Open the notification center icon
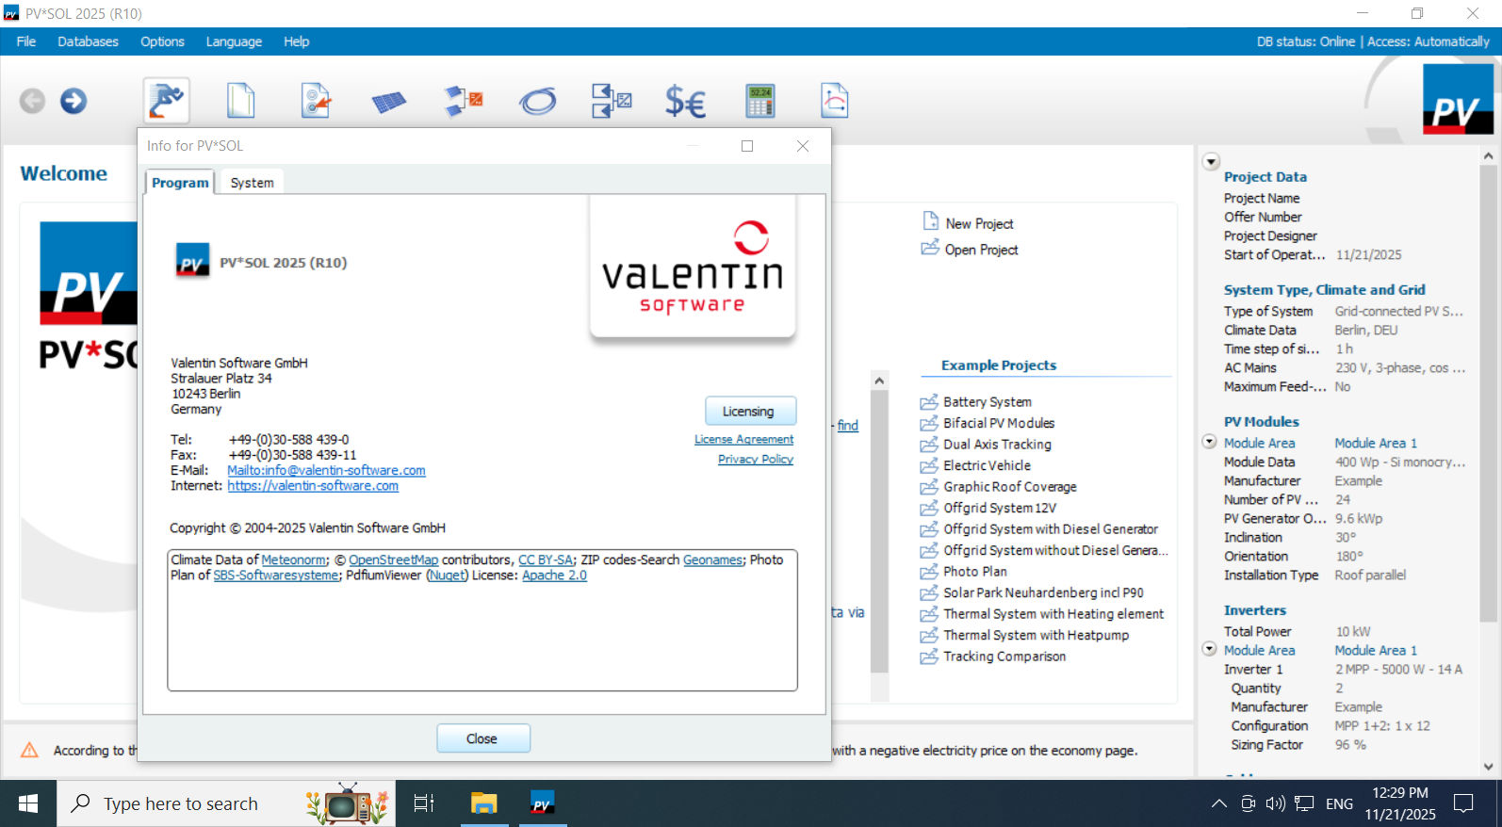 coord(1463,803)
